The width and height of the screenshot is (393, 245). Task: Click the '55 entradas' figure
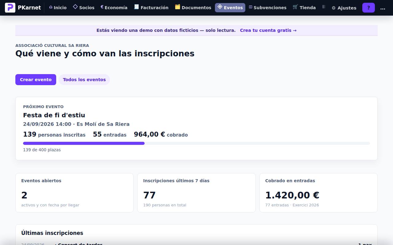[110, 134]
